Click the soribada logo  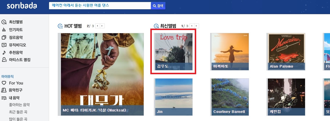[22, 6]
